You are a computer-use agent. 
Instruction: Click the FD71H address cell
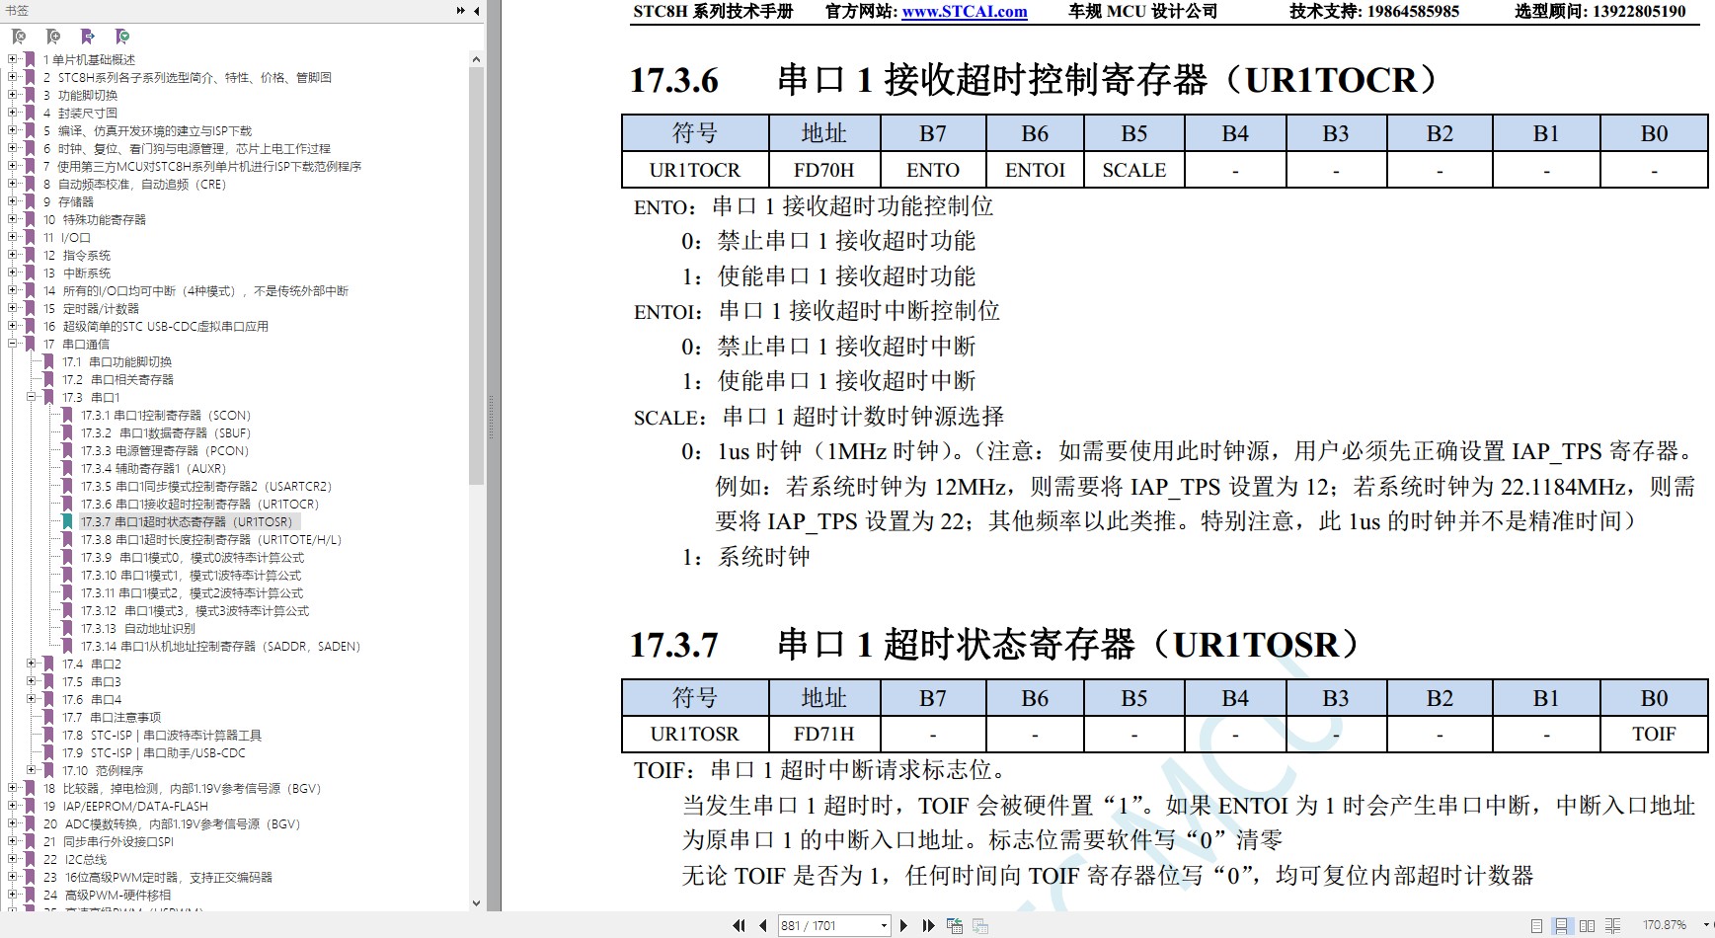[x=823, y=734]
